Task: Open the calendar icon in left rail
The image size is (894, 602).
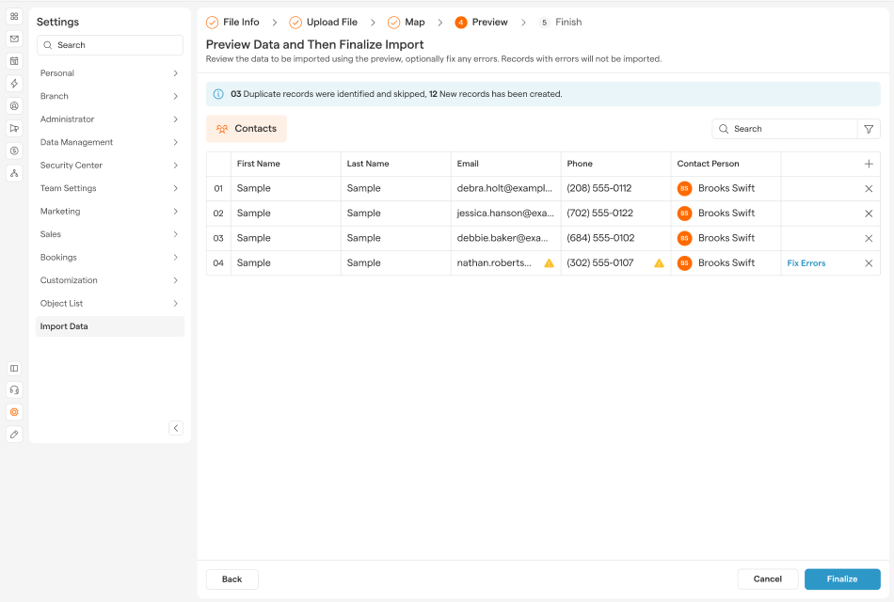Action: [x=14, y=61]
